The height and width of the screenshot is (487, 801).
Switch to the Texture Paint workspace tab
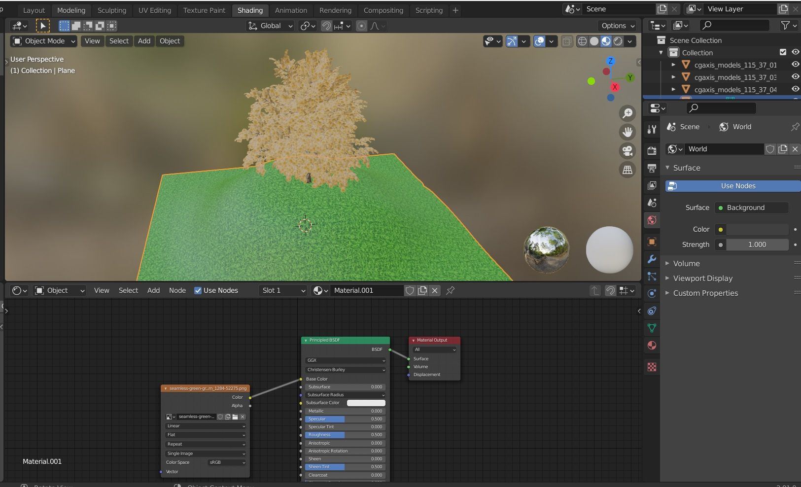click(x=204, y=10)
